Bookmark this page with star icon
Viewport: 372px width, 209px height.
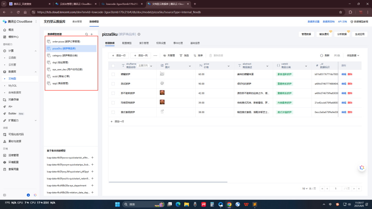[x=340, y=12]
